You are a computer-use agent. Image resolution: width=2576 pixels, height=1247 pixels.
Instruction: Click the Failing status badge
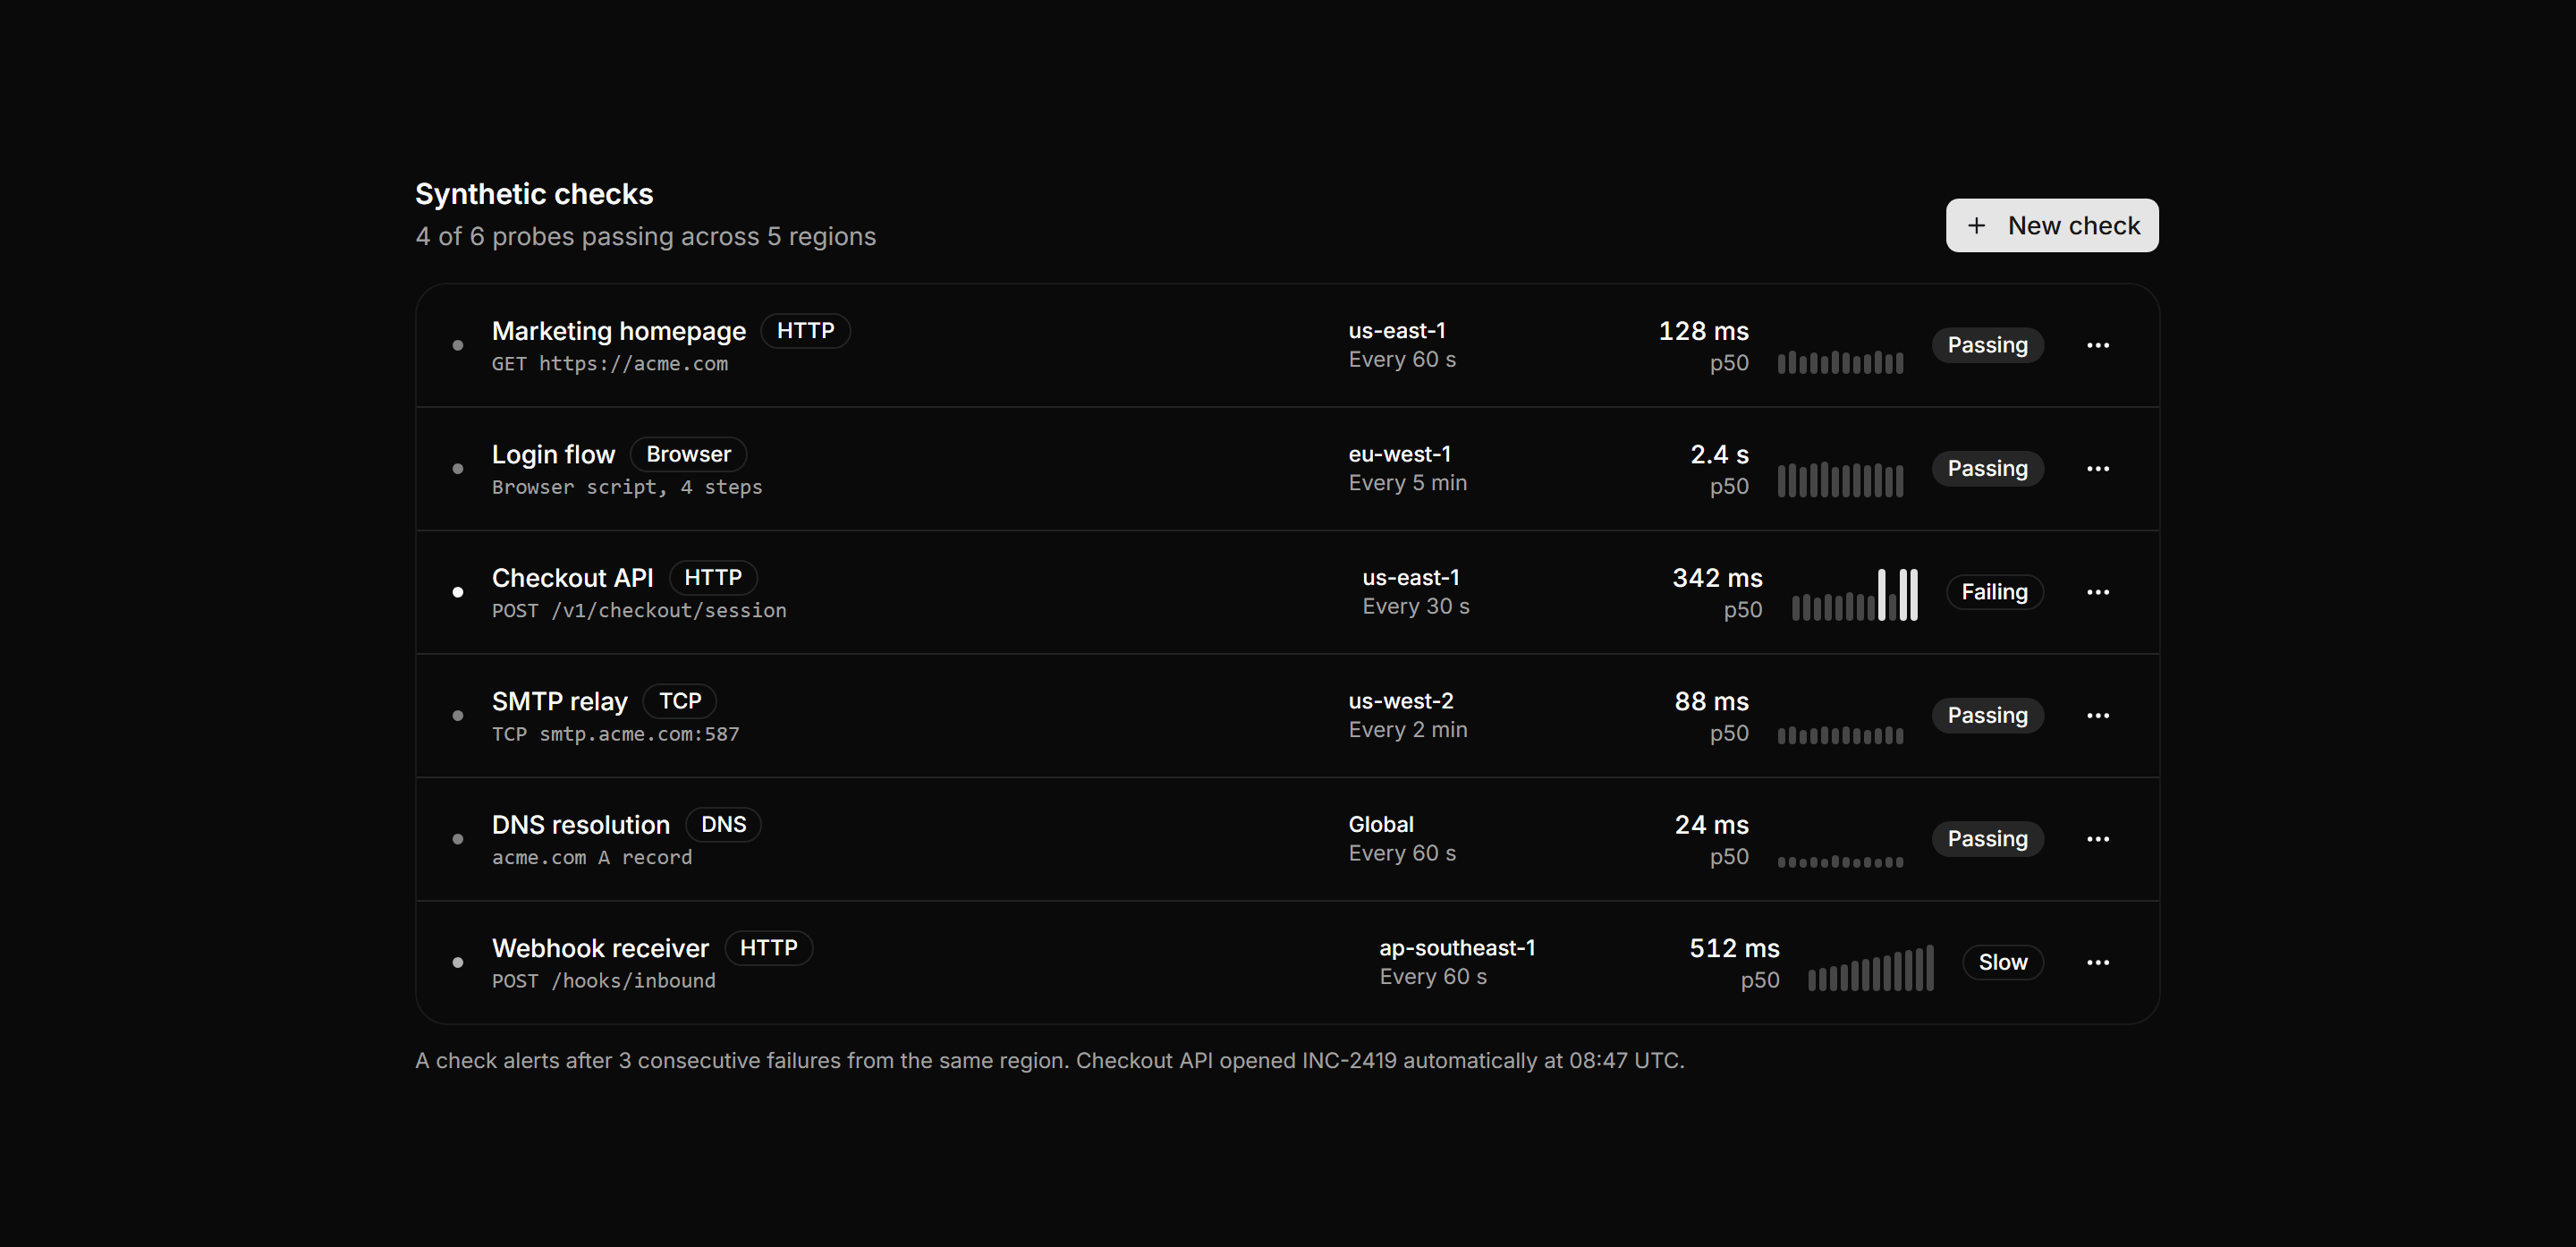[1994, 592]
